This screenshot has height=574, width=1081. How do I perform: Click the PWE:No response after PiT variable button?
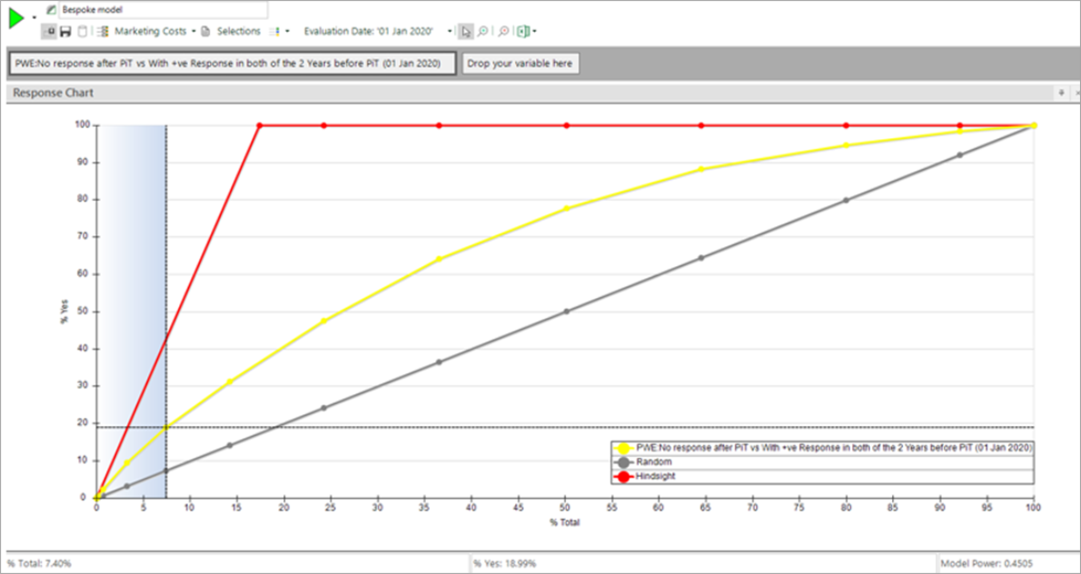(x=232, y=64)
